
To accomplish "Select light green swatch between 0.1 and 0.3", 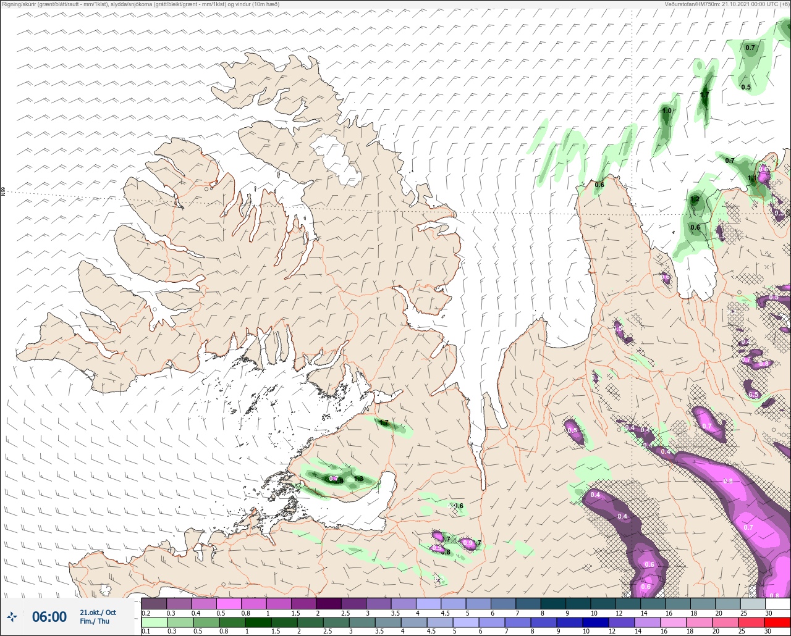I will click(154, 622).
